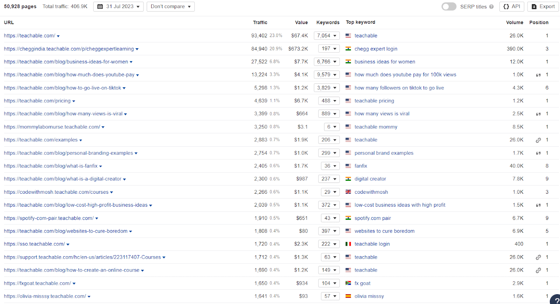
Task: Sort by the Value column header
Action: pos(301,22)
